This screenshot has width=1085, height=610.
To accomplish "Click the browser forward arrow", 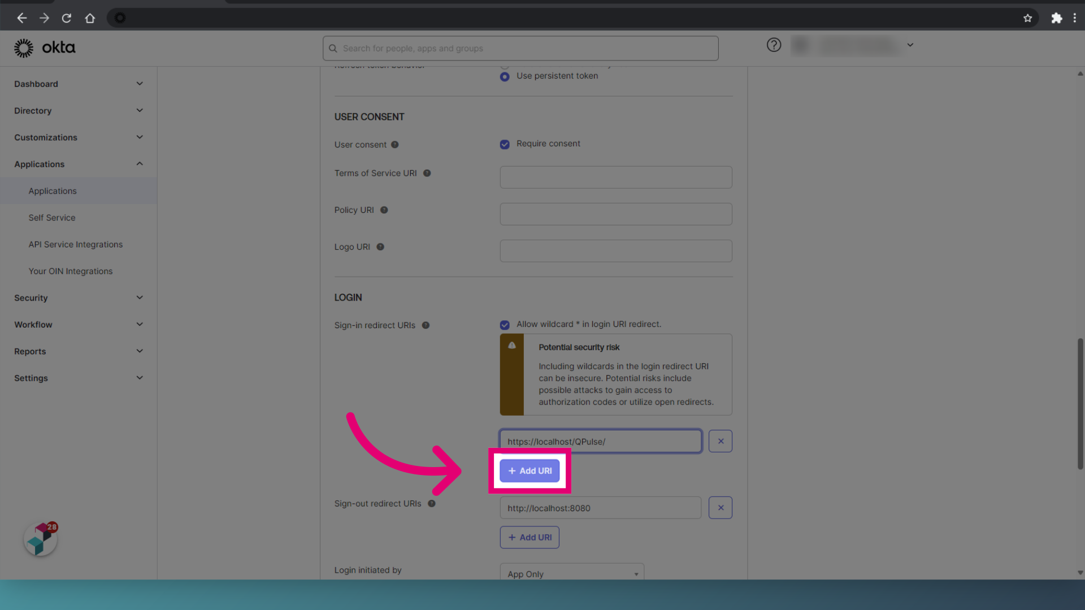I will (44, 18).
